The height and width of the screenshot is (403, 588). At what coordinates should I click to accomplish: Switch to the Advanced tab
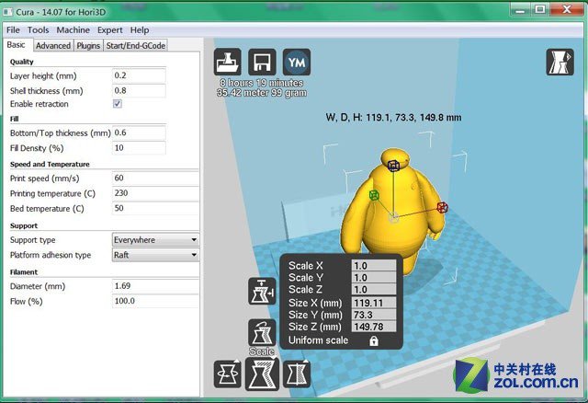[53, 45]
